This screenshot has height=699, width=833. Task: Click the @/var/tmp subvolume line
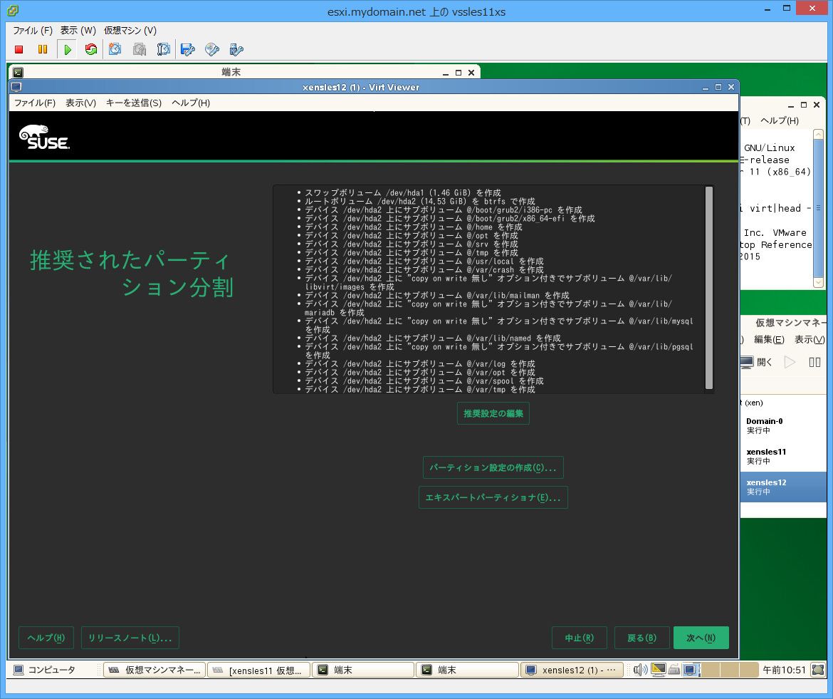pos(419,389)
